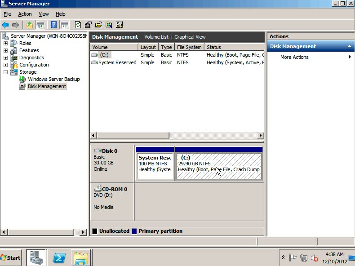Screen dimensions: 355x266
Task: Click the muted volume tray icon
Action: 314,258
